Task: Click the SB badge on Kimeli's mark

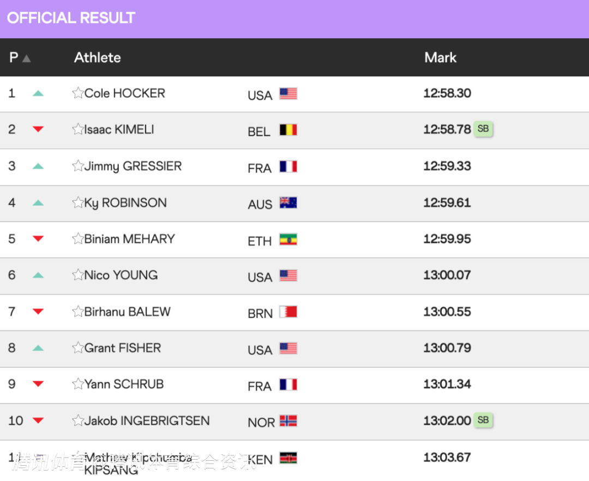Action: 483,129
